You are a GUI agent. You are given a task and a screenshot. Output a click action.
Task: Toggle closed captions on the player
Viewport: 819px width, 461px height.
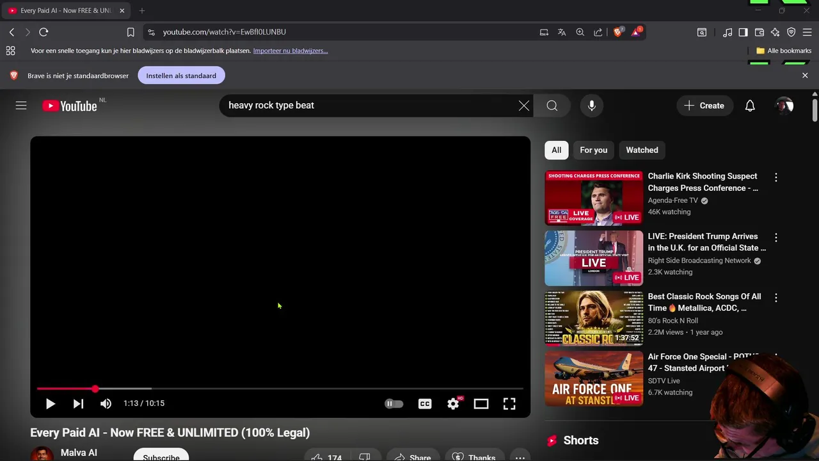425,403
